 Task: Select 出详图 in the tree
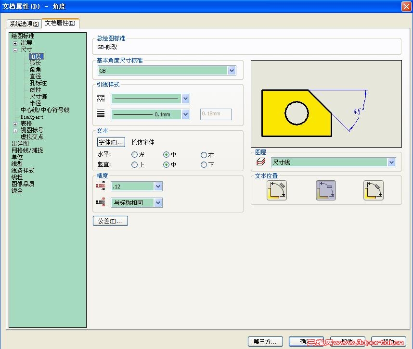coord(20,144)
